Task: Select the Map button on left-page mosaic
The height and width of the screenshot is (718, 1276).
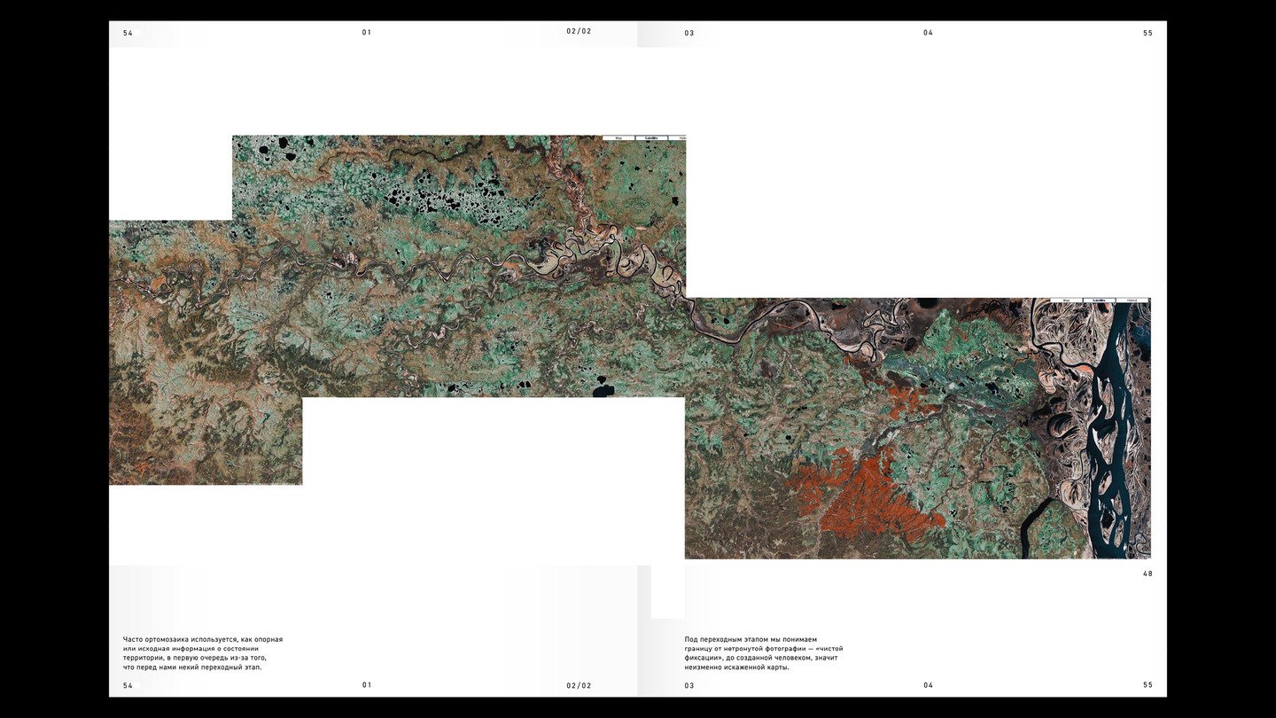Action: tap(619, 137)
